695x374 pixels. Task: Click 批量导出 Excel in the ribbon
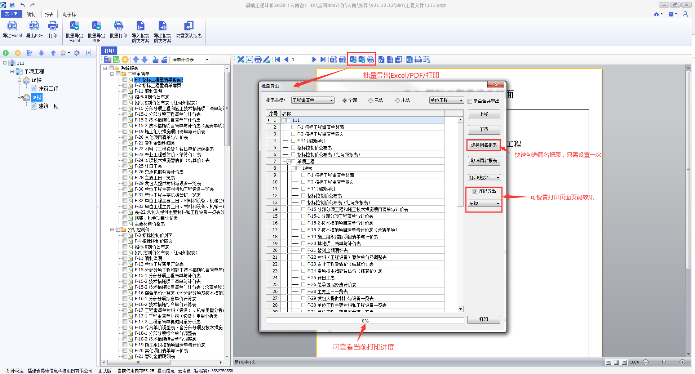[74, 32]
